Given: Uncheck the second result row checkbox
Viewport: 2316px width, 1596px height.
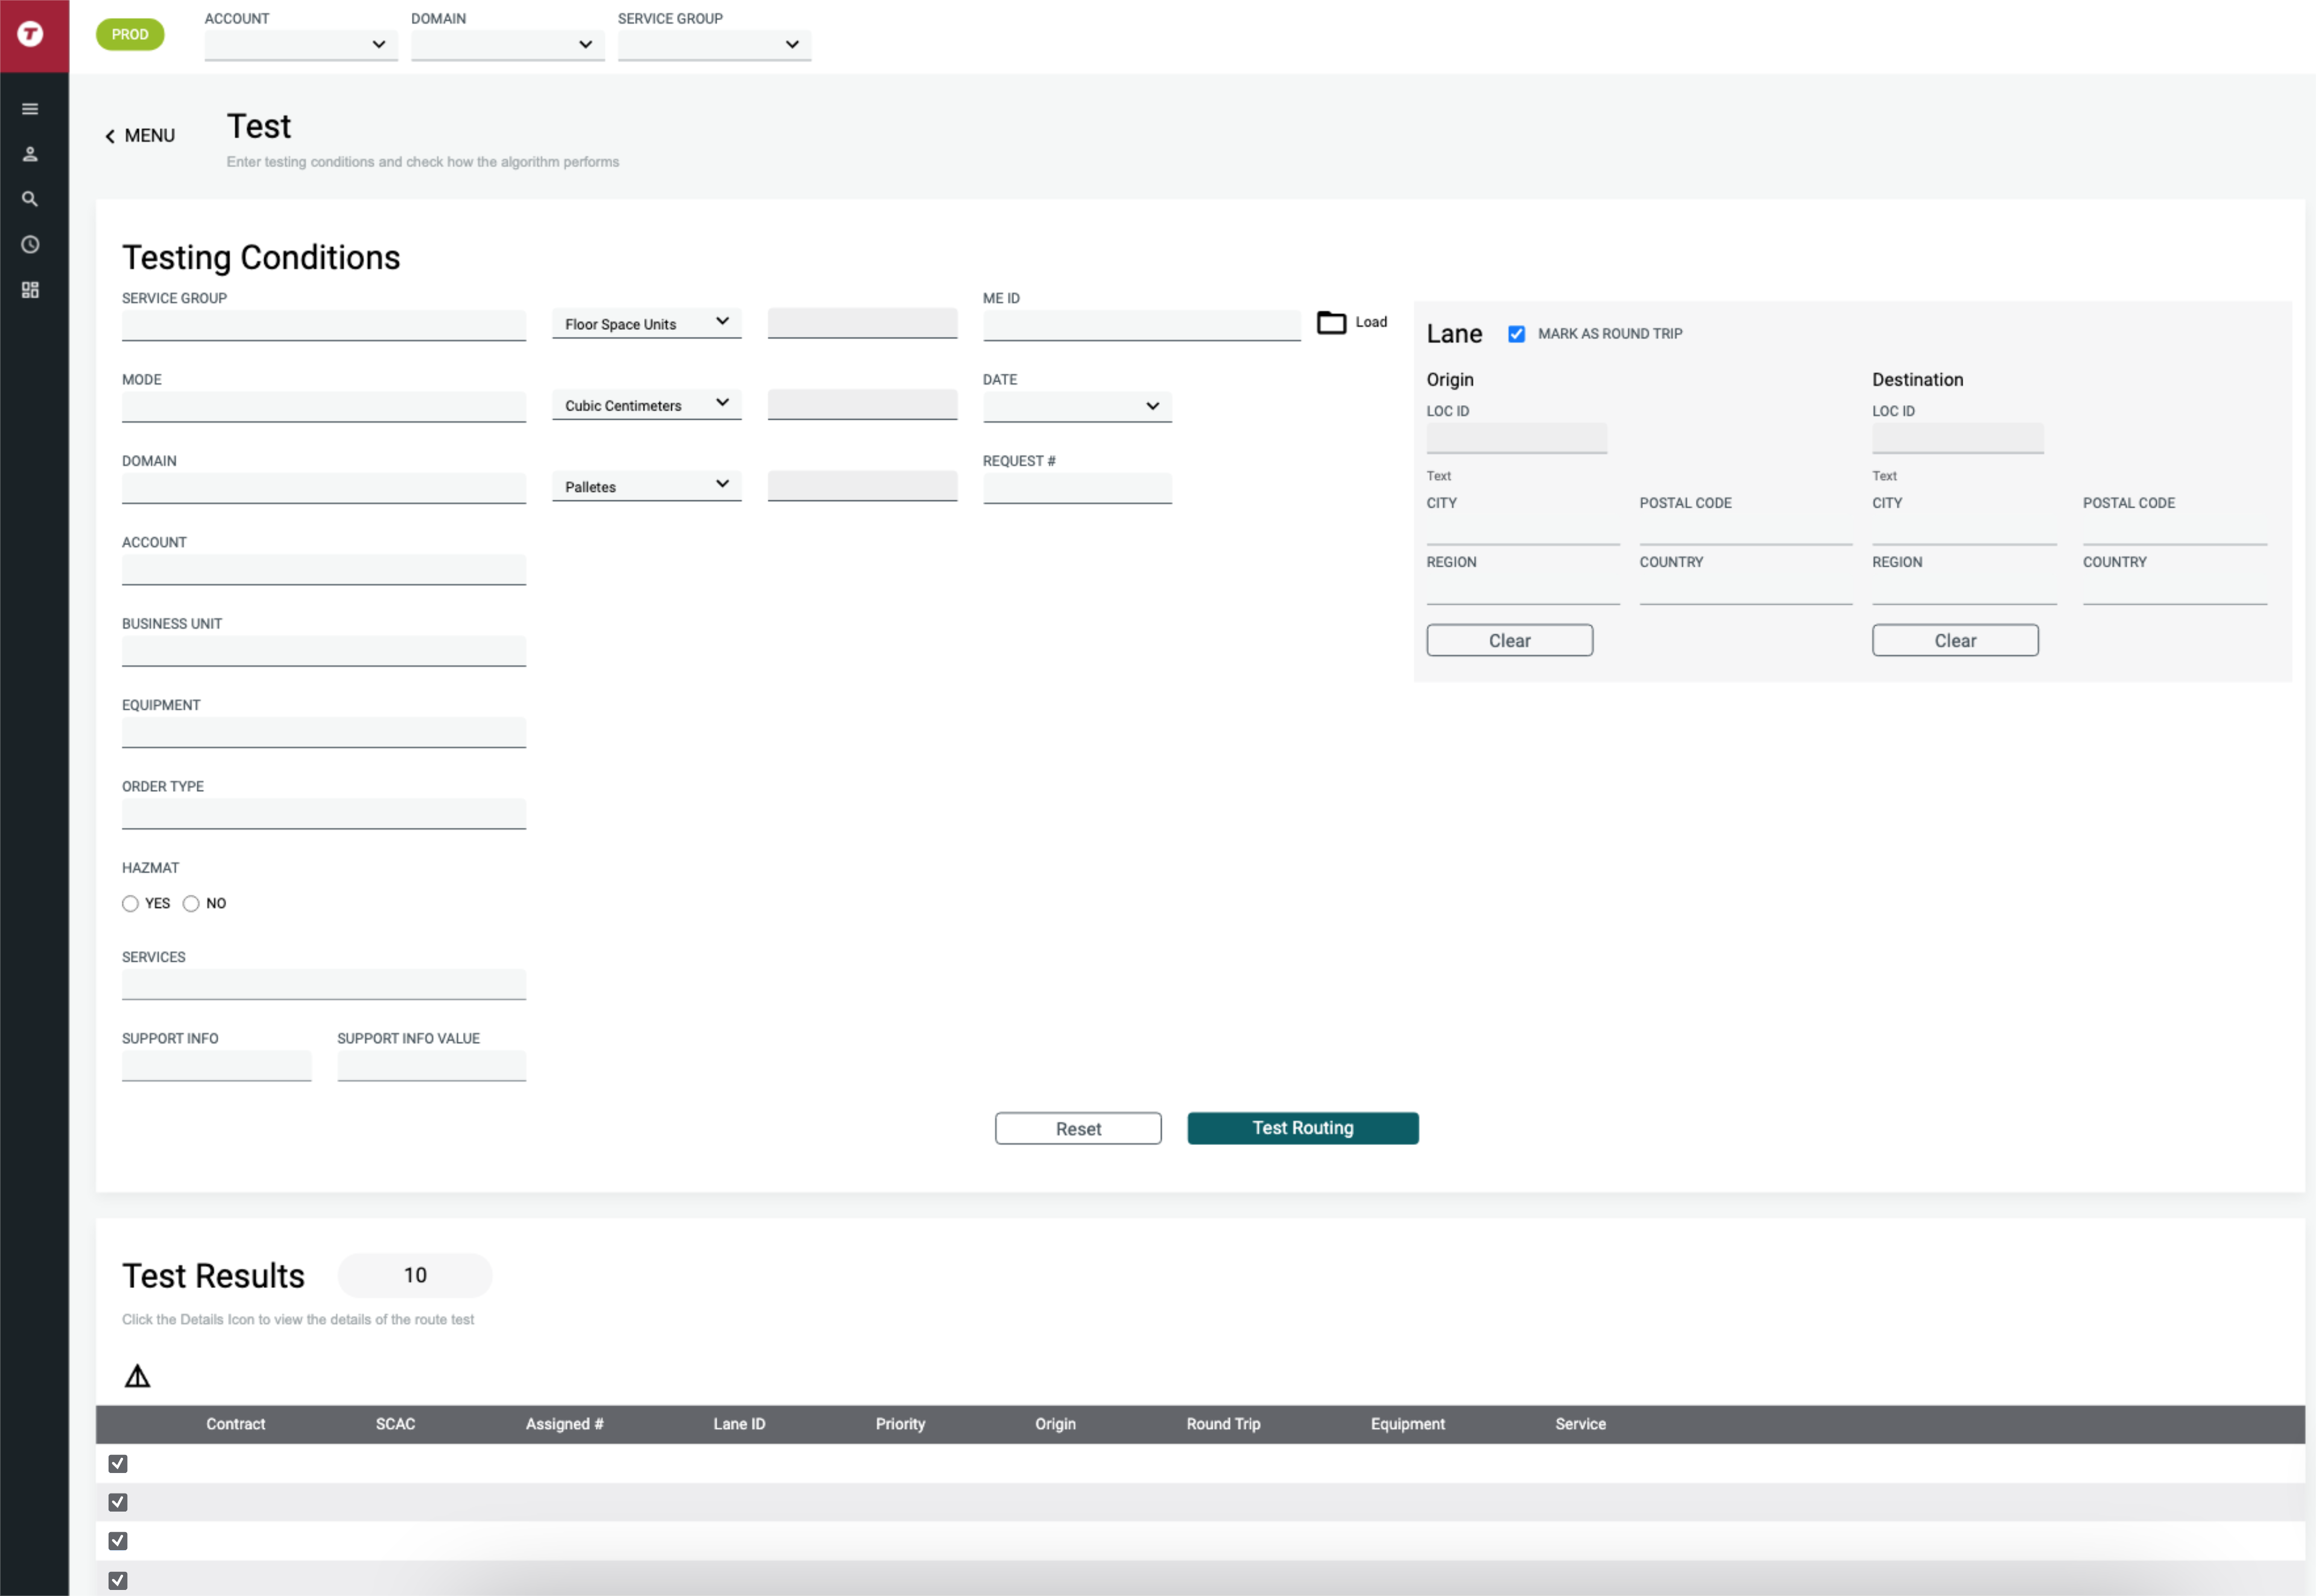Looking at the screenshot, I should pos(118,1502).
